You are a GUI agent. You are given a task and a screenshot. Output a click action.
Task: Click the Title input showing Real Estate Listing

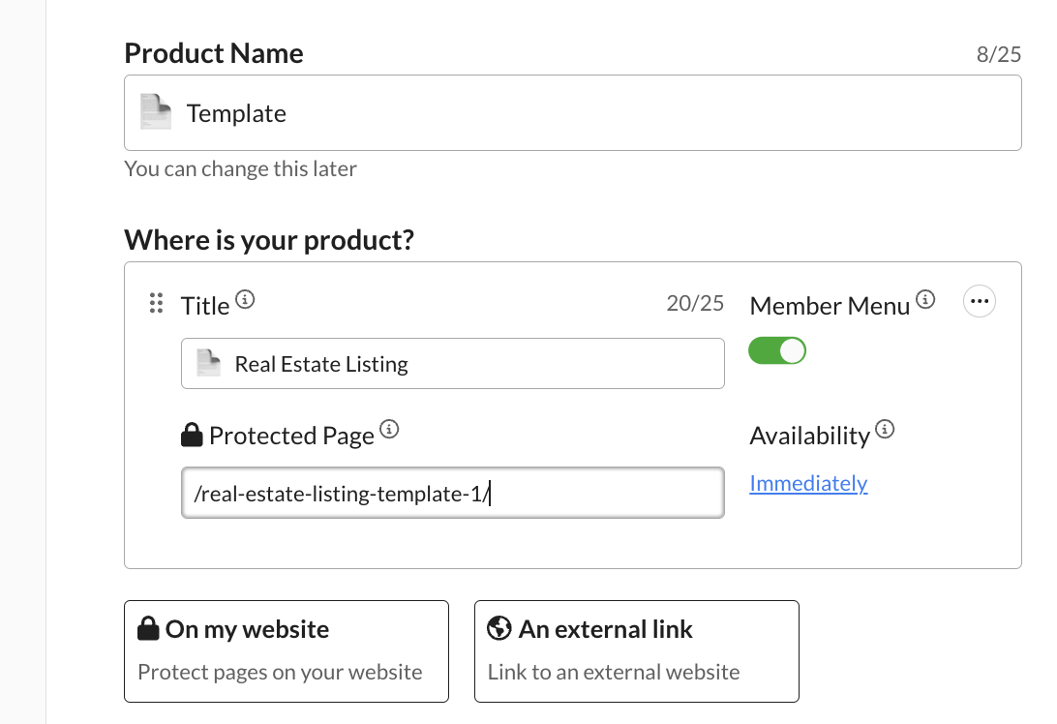click(453, 363)
